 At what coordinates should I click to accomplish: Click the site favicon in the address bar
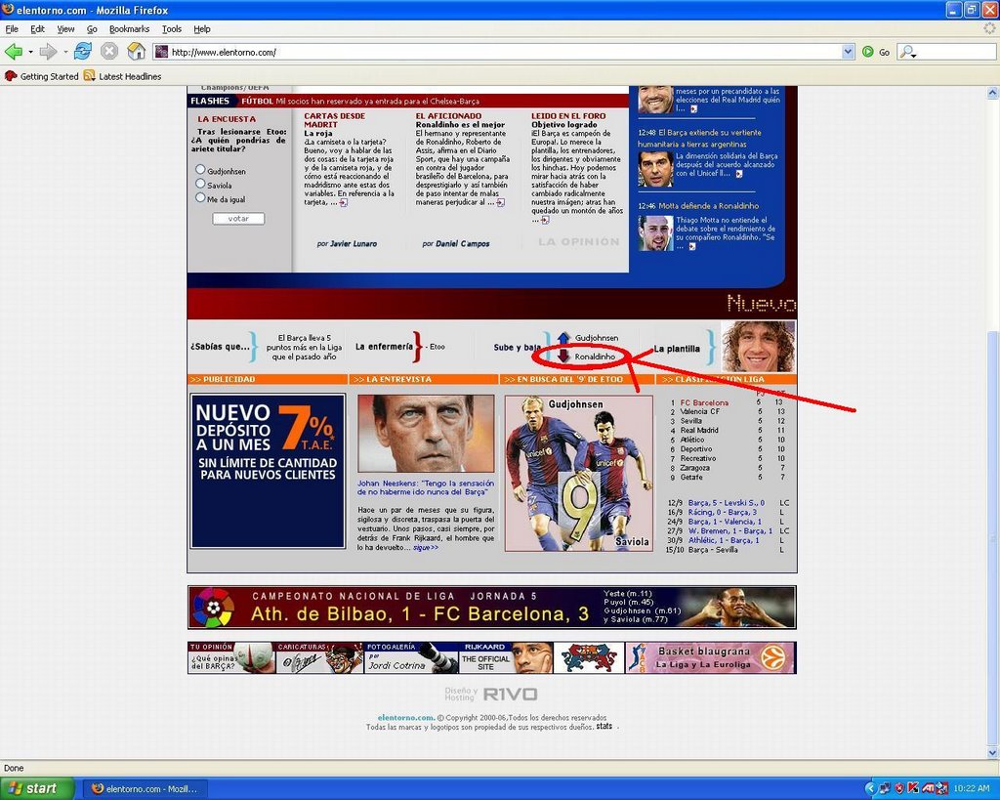pos(162,52)
